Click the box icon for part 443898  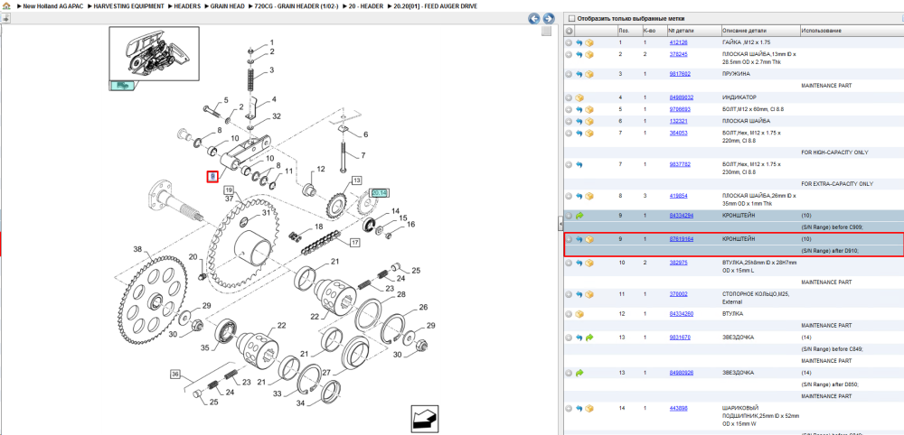[589, 409]
